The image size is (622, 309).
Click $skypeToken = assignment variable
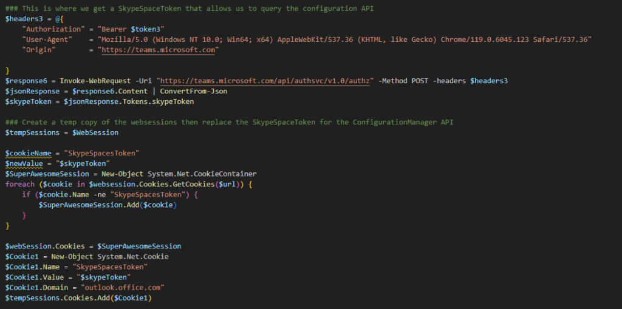pos(28,101)
